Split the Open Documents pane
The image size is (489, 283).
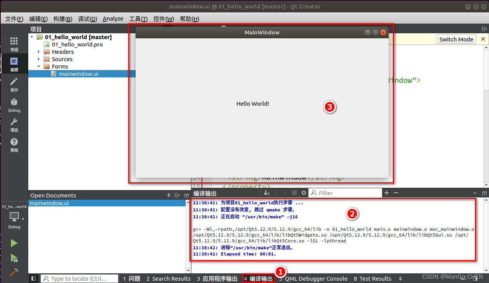(177, 196)
